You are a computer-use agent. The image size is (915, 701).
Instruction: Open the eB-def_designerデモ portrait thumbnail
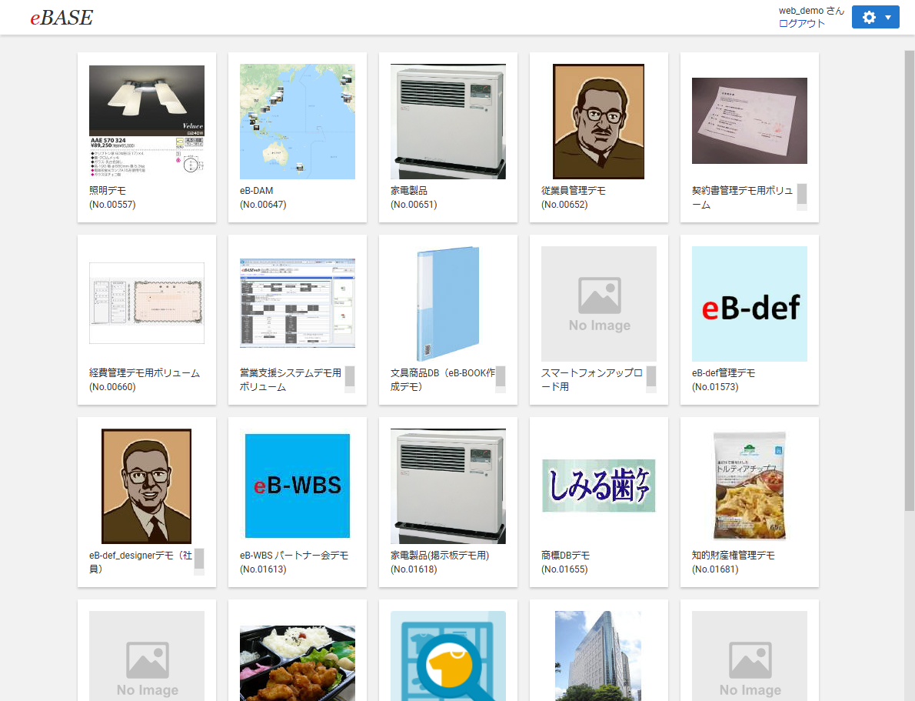coord(146,486)
